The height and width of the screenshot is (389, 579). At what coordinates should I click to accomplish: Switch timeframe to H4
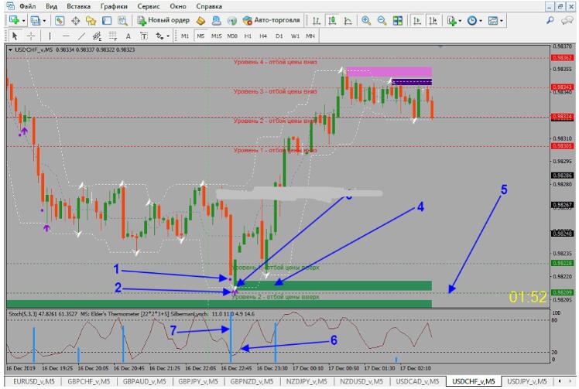click(x=263, y=36)
